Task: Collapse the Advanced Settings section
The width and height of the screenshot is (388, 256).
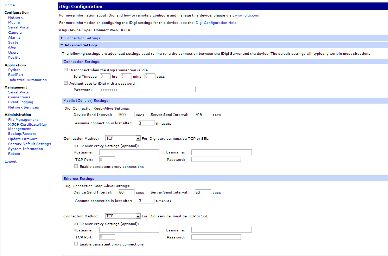Action: (62, 45)
